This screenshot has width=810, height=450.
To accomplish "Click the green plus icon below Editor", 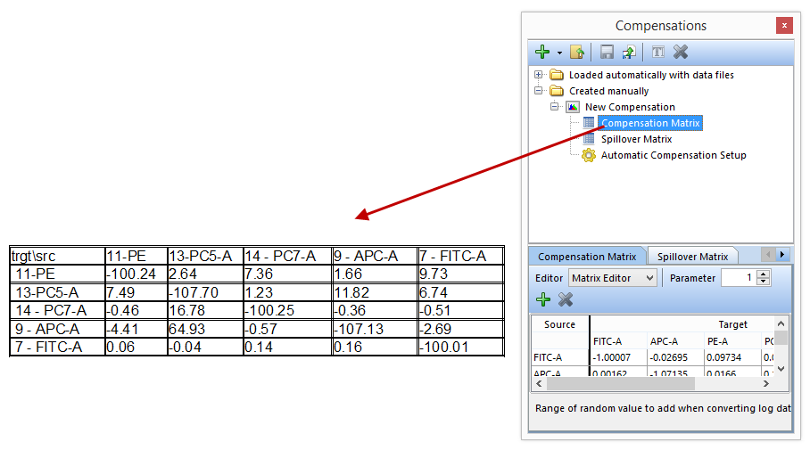I will (543, 299).
